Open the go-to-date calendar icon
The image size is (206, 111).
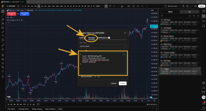coord(38,104)
